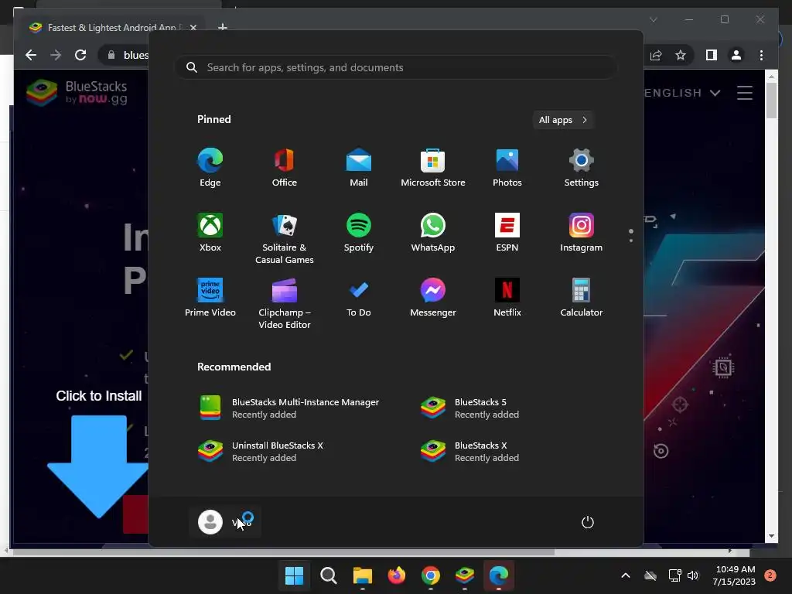Bookmark this page with star icon

click(681, 55)
